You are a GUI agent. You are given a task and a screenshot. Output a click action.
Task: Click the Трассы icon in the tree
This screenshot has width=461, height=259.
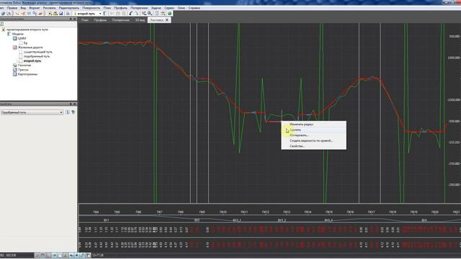coord(14,70)
